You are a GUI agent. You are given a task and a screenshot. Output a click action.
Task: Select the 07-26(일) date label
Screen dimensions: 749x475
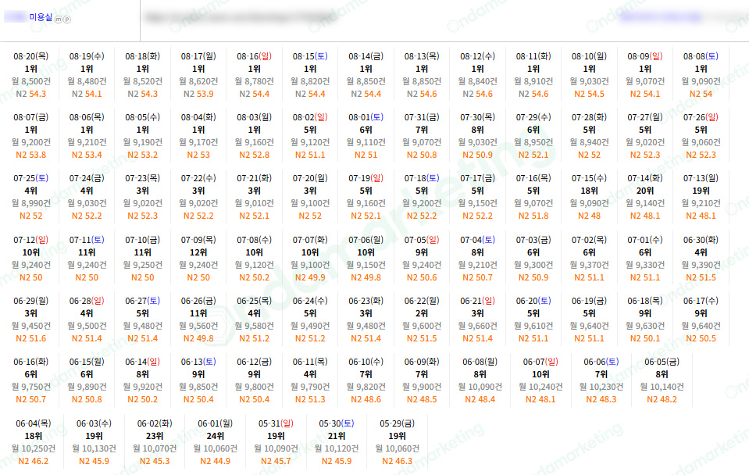coord(701,117)
